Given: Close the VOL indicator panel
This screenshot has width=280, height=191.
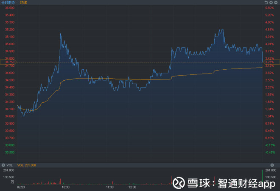Looking at the screenshot, I should 272,165.
